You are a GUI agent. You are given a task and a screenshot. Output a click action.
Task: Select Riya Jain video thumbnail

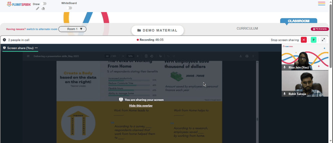click(x=305, y=57)
